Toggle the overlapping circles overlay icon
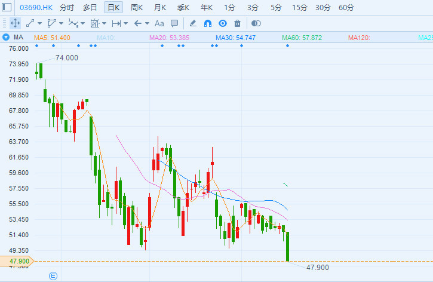433x282 pixels. click(256, 23)
